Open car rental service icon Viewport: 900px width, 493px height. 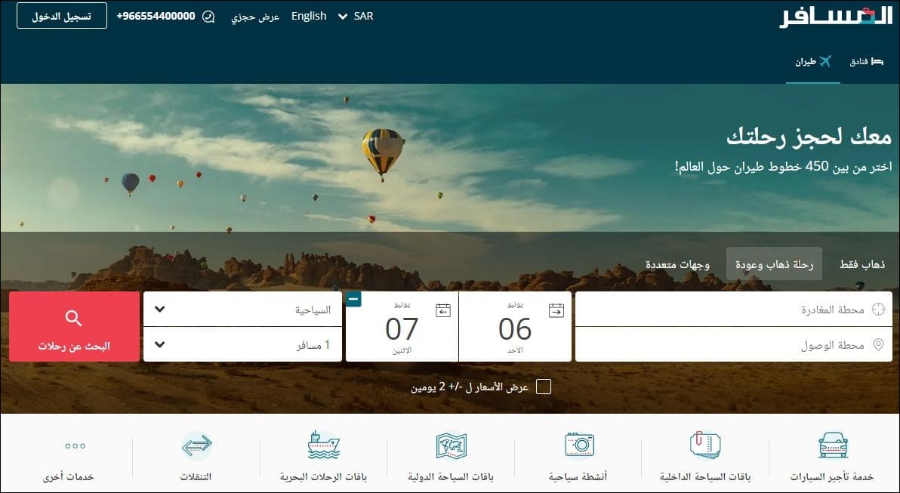coord(833,445)
